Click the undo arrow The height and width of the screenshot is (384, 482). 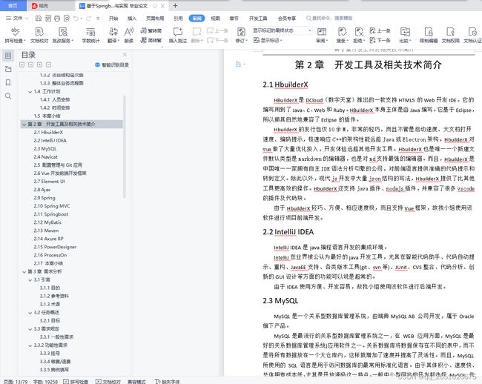click(76, 19)
